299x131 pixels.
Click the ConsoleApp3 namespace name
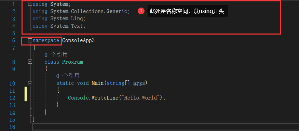point(78,40)
